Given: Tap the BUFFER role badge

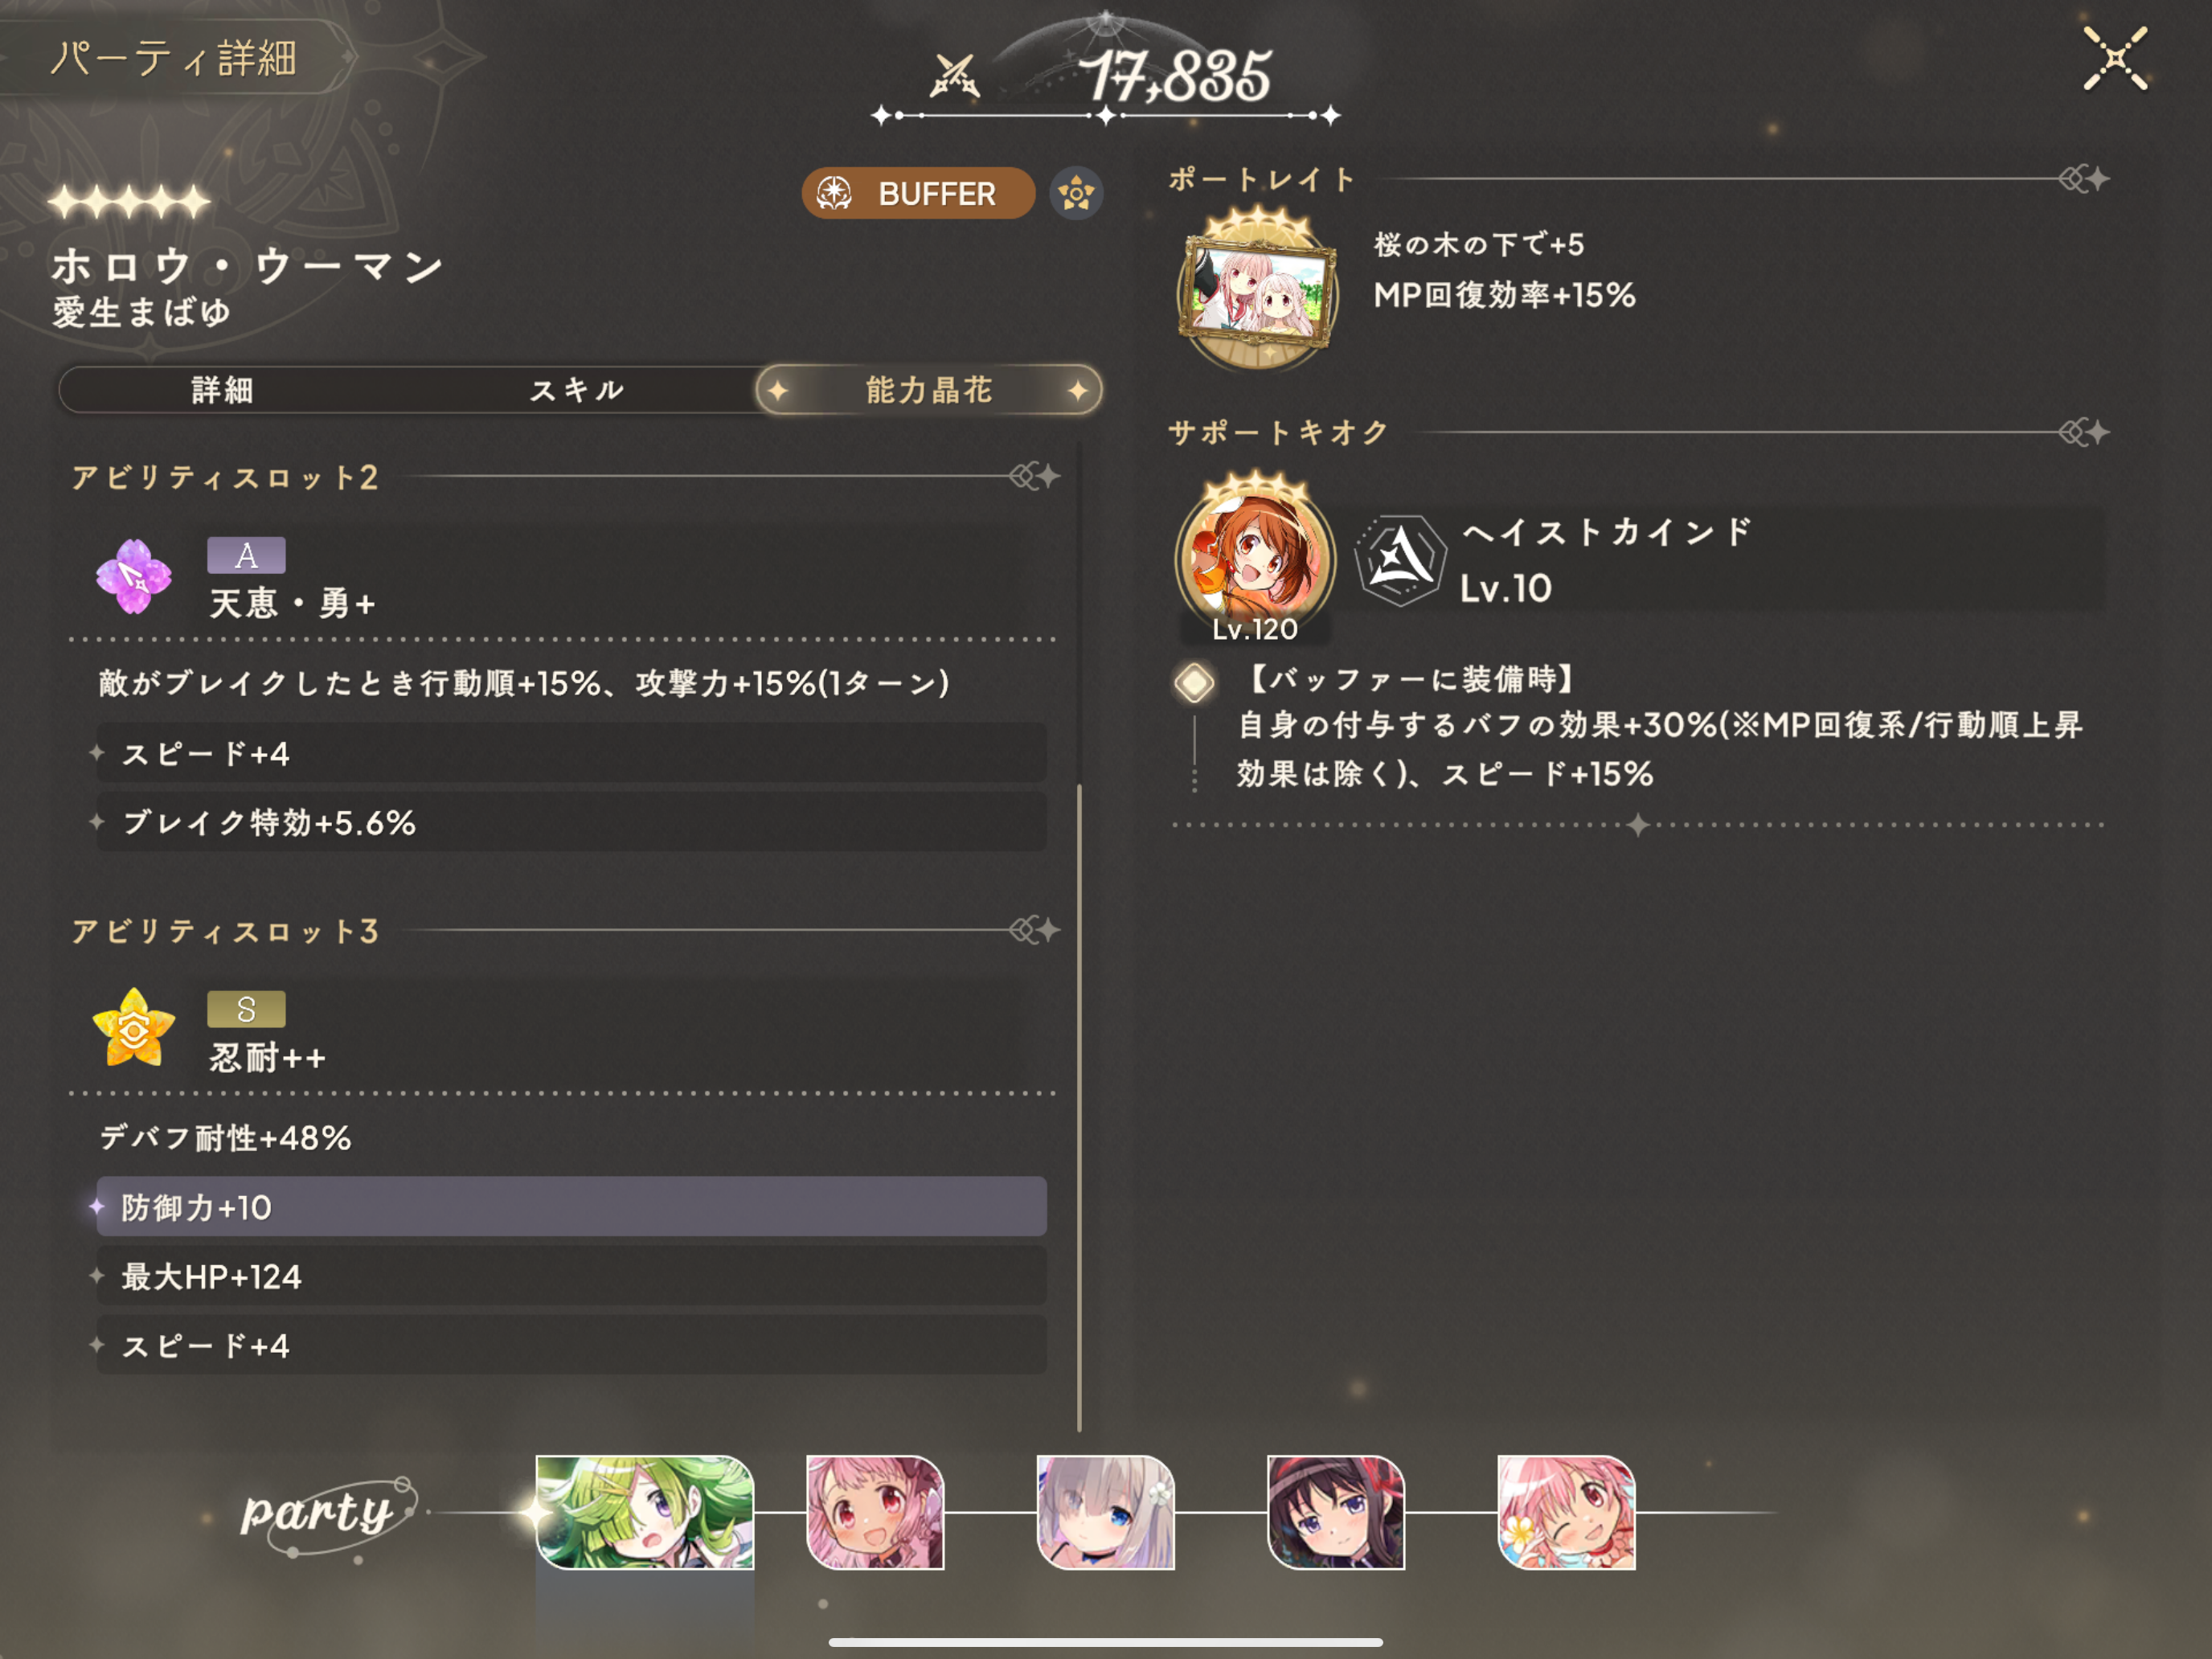Looking at the screenshot, I should [917, 193].
